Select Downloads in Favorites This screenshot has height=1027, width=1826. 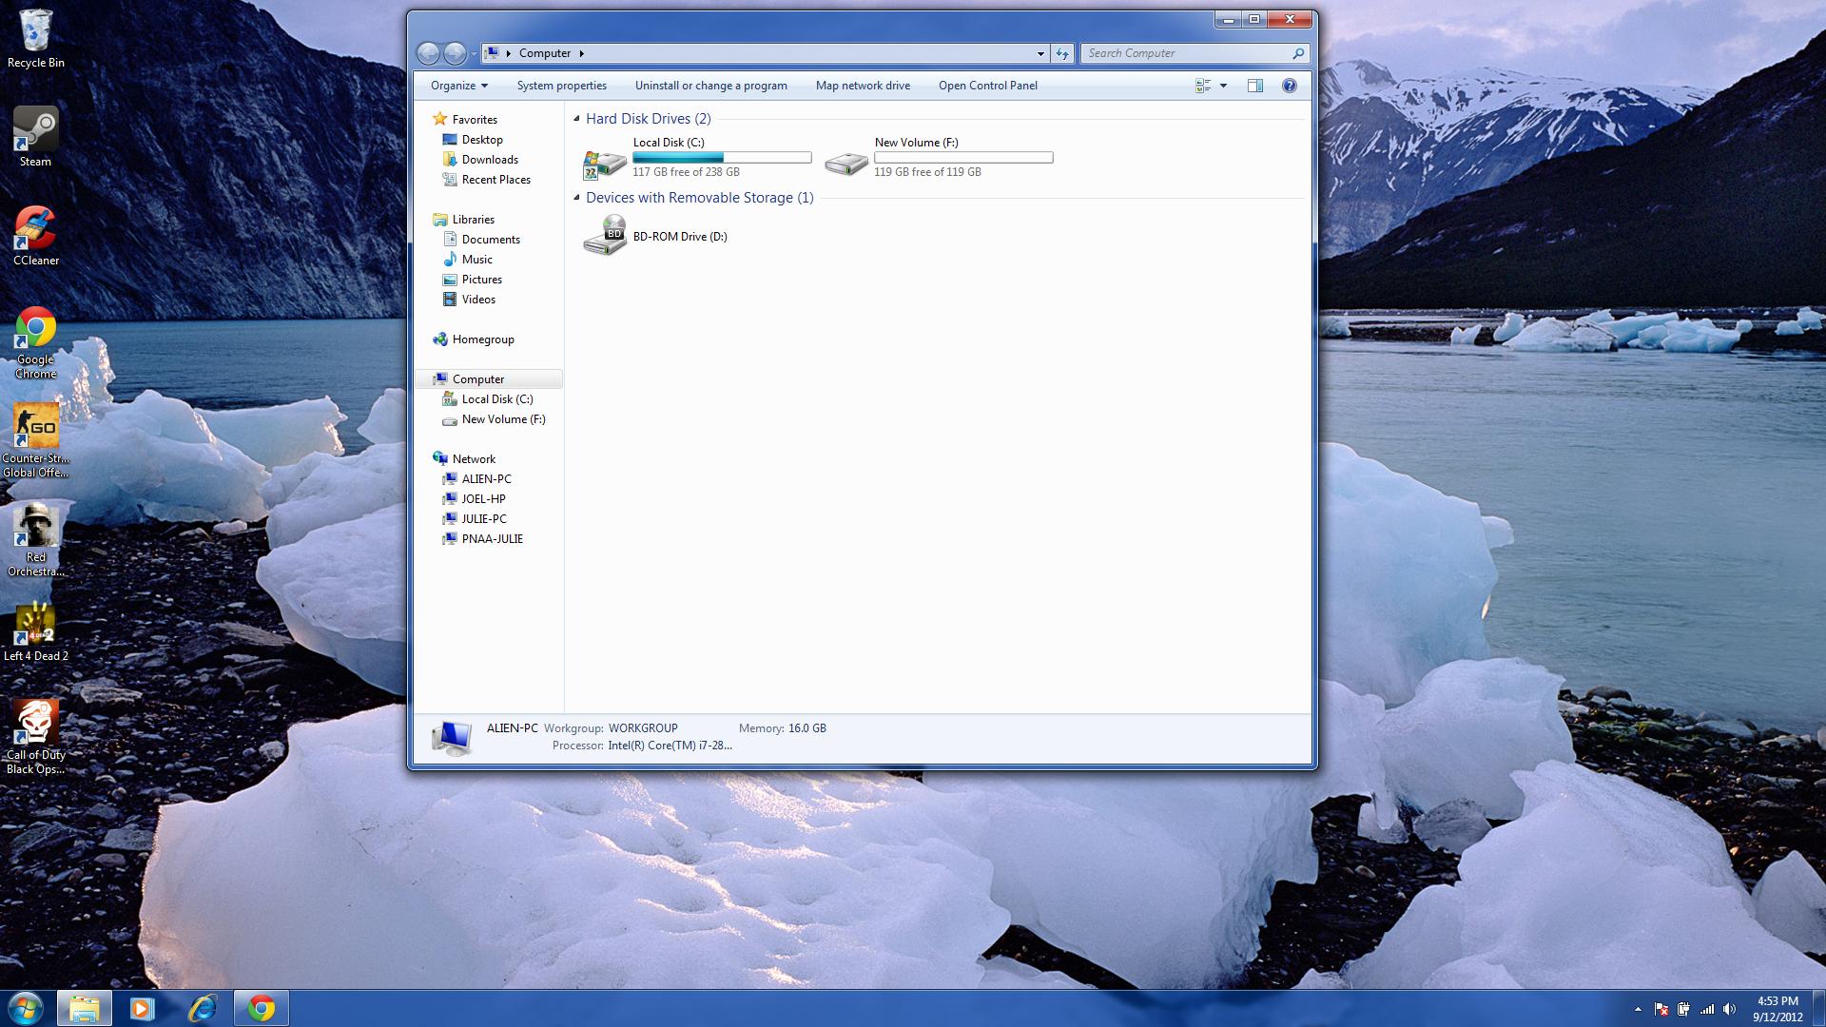490,160
